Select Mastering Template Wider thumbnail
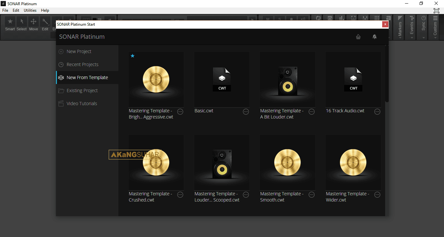This screenshot has width=444, height=237. [353, 162]
